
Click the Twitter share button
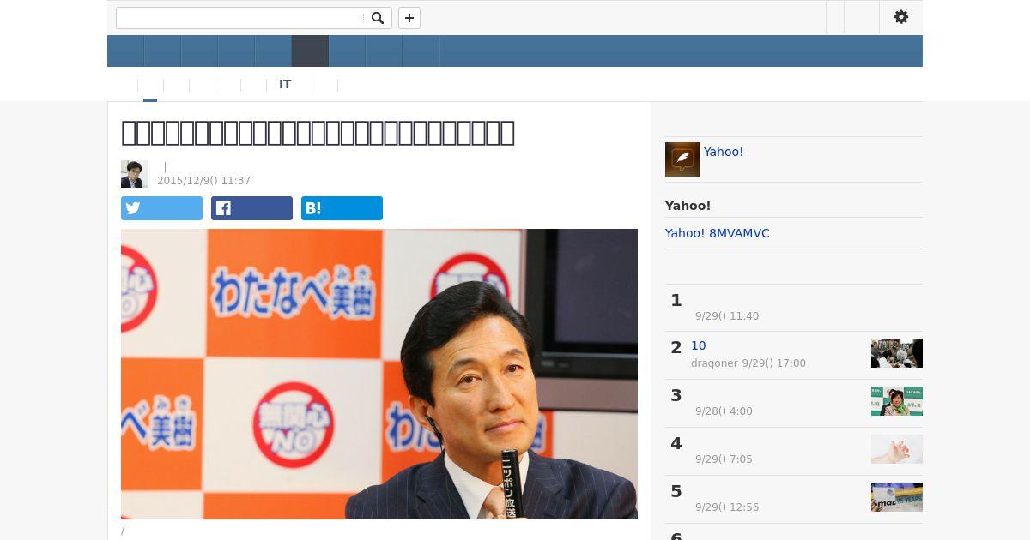[x=161, y=208]
